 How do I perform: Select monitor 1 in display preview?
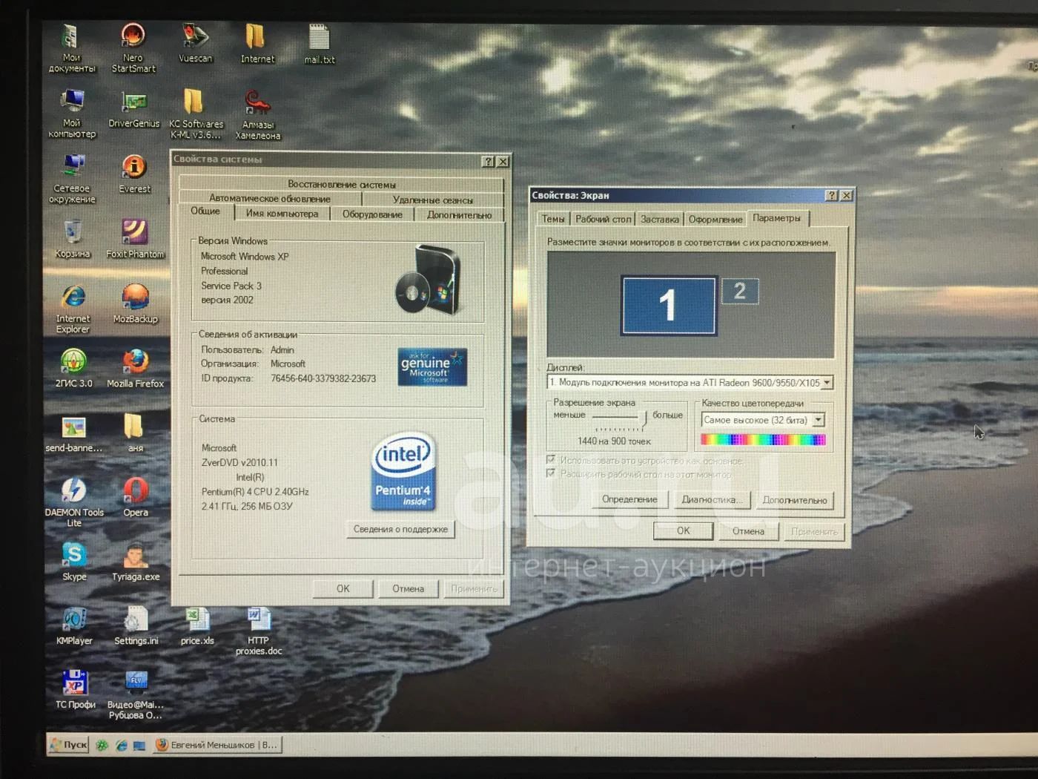[x=669, y=306]
